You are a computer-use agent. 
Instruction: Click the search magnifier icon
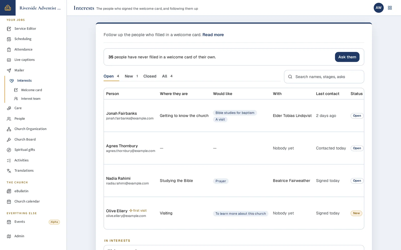[x=290, y=77]
